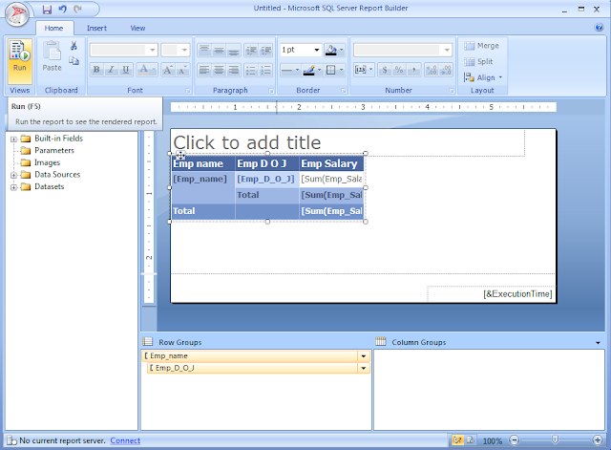The width and height of the screenshot is (611, 450).
Task: Switch to the Home ribbon tab
Action: (x=53, y=28)
